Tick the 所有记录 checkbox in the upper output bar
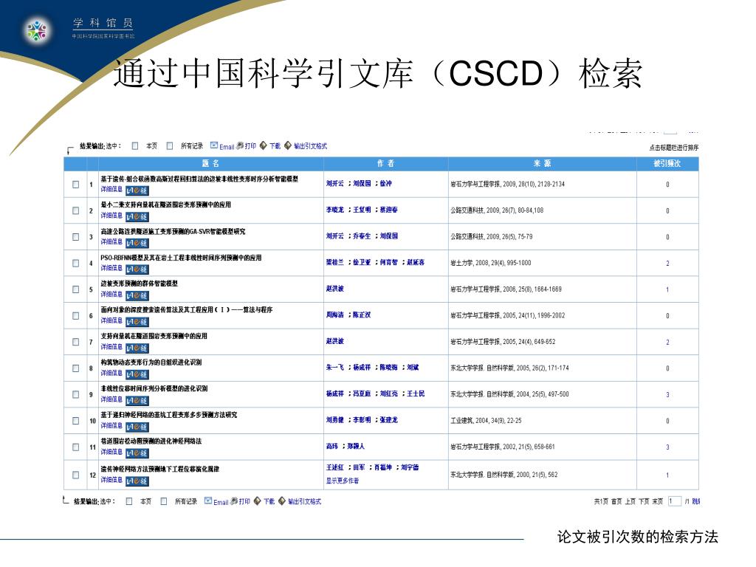This screenshot has width=756, height=567. coord(170,145)
